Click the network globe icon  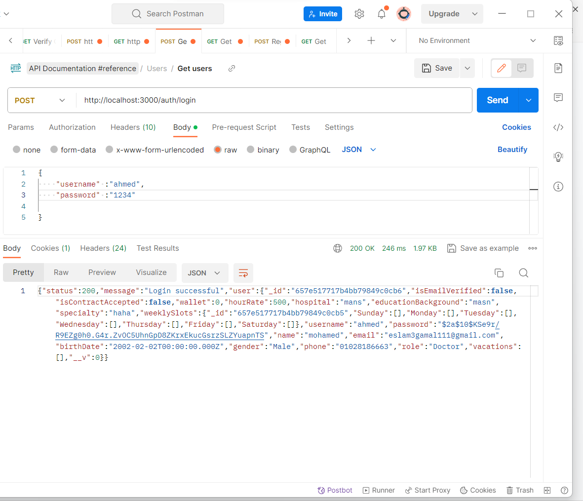tap(338, 248)
